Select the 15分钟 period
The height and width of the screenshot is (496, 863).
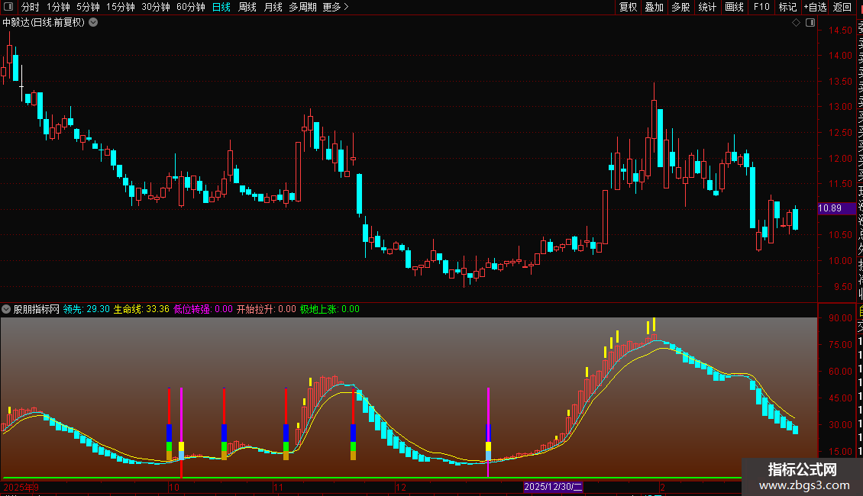coord(120,7)
